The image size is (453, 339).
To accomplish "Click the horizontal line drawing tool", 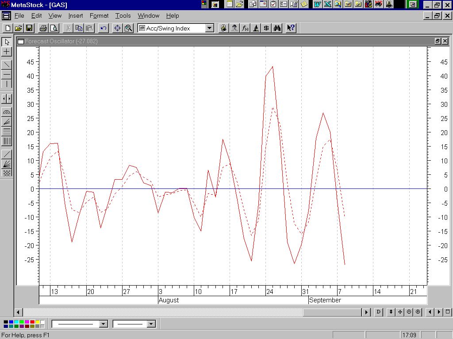I will coord(7,74).
